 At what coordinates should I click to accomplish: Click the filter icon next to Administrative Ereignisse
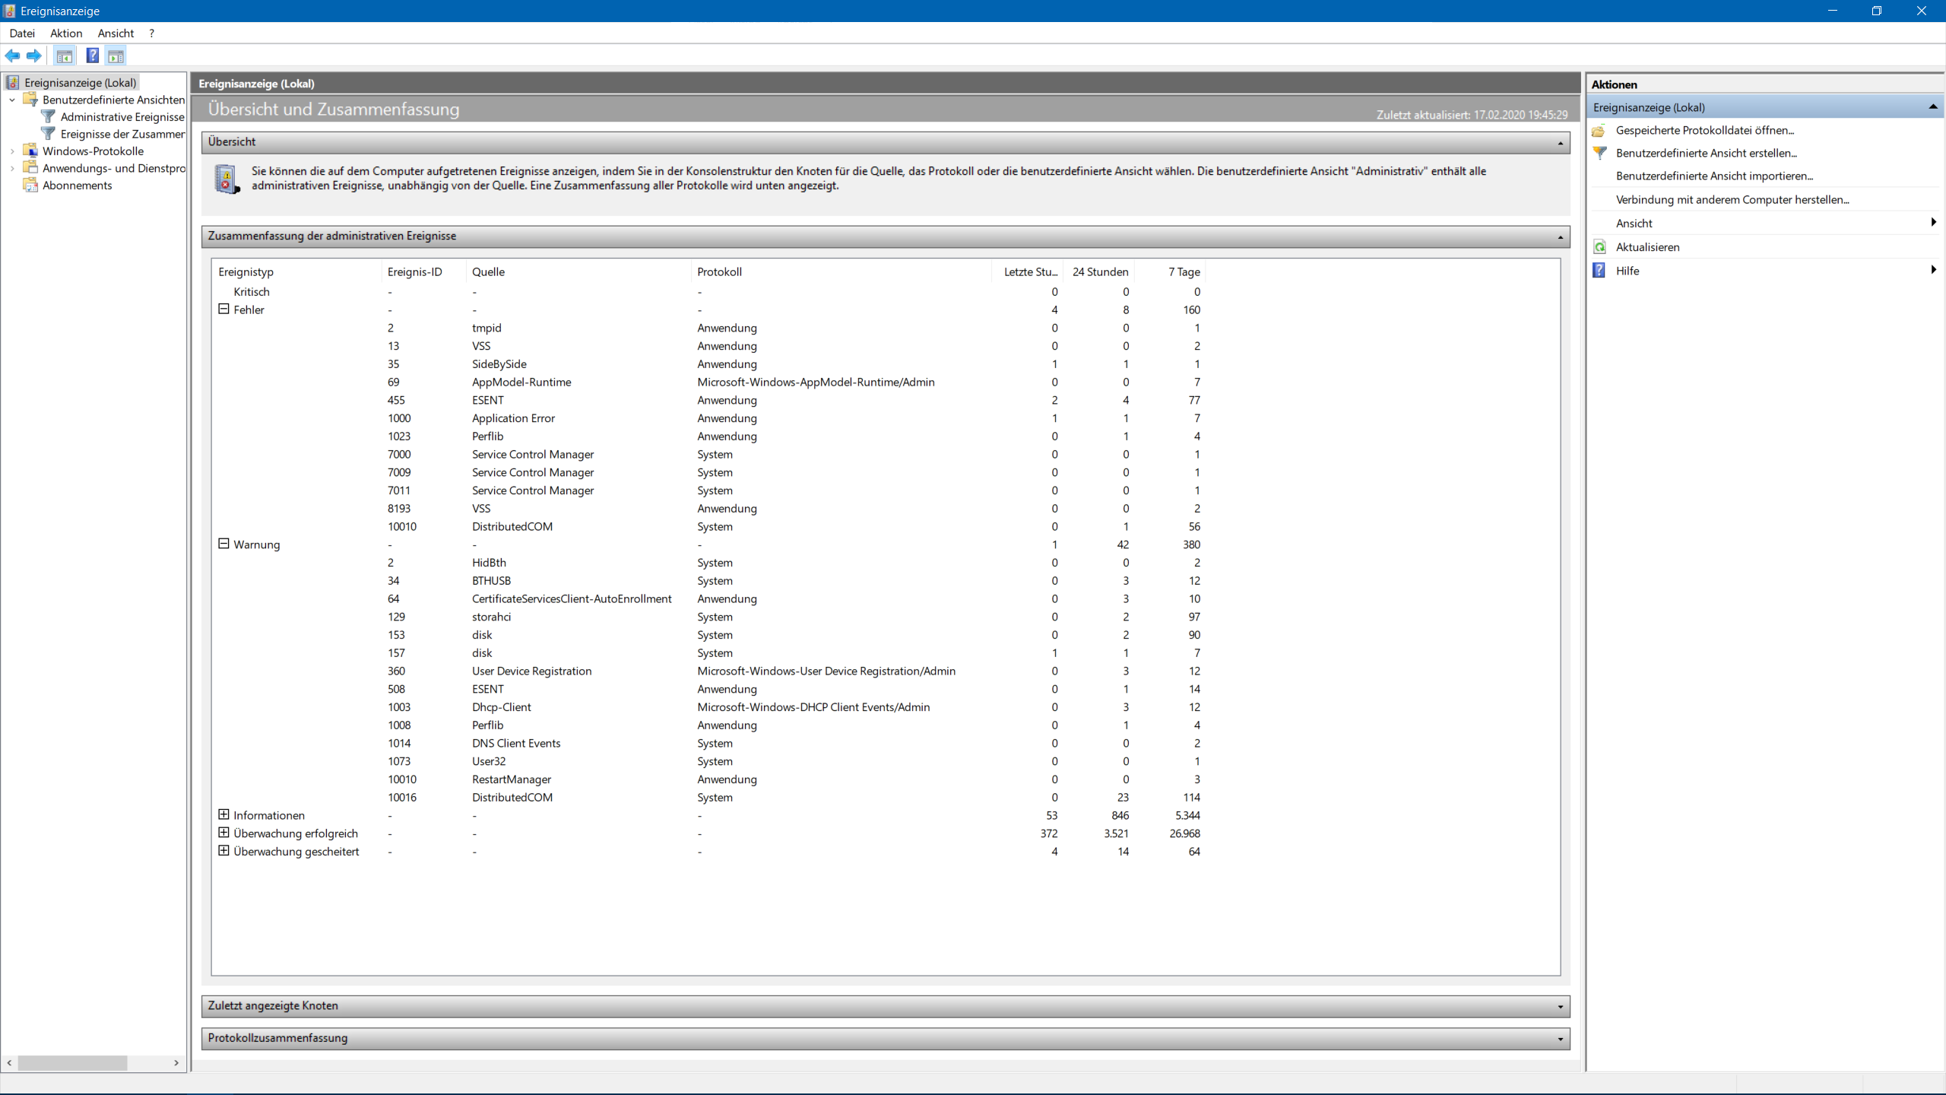48,116
